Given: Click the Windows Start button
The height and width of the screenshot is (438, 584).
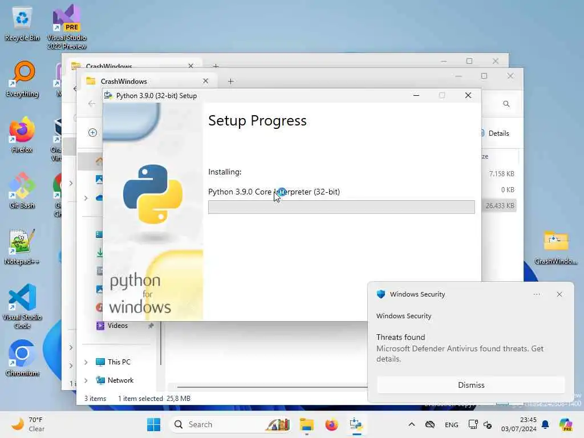Looking at the screenshot, I should point(153,424).
